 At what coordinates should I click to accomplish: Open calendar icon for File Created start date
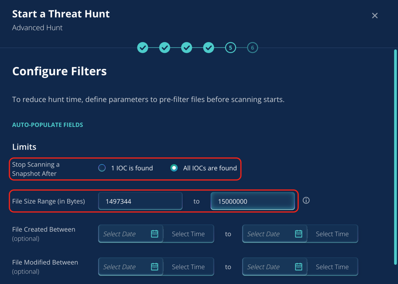click(155, 234)
